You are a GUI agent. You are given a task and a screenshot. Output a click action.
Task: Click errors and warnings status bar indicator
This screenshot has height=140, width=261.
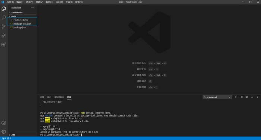[x=6, y=139]
